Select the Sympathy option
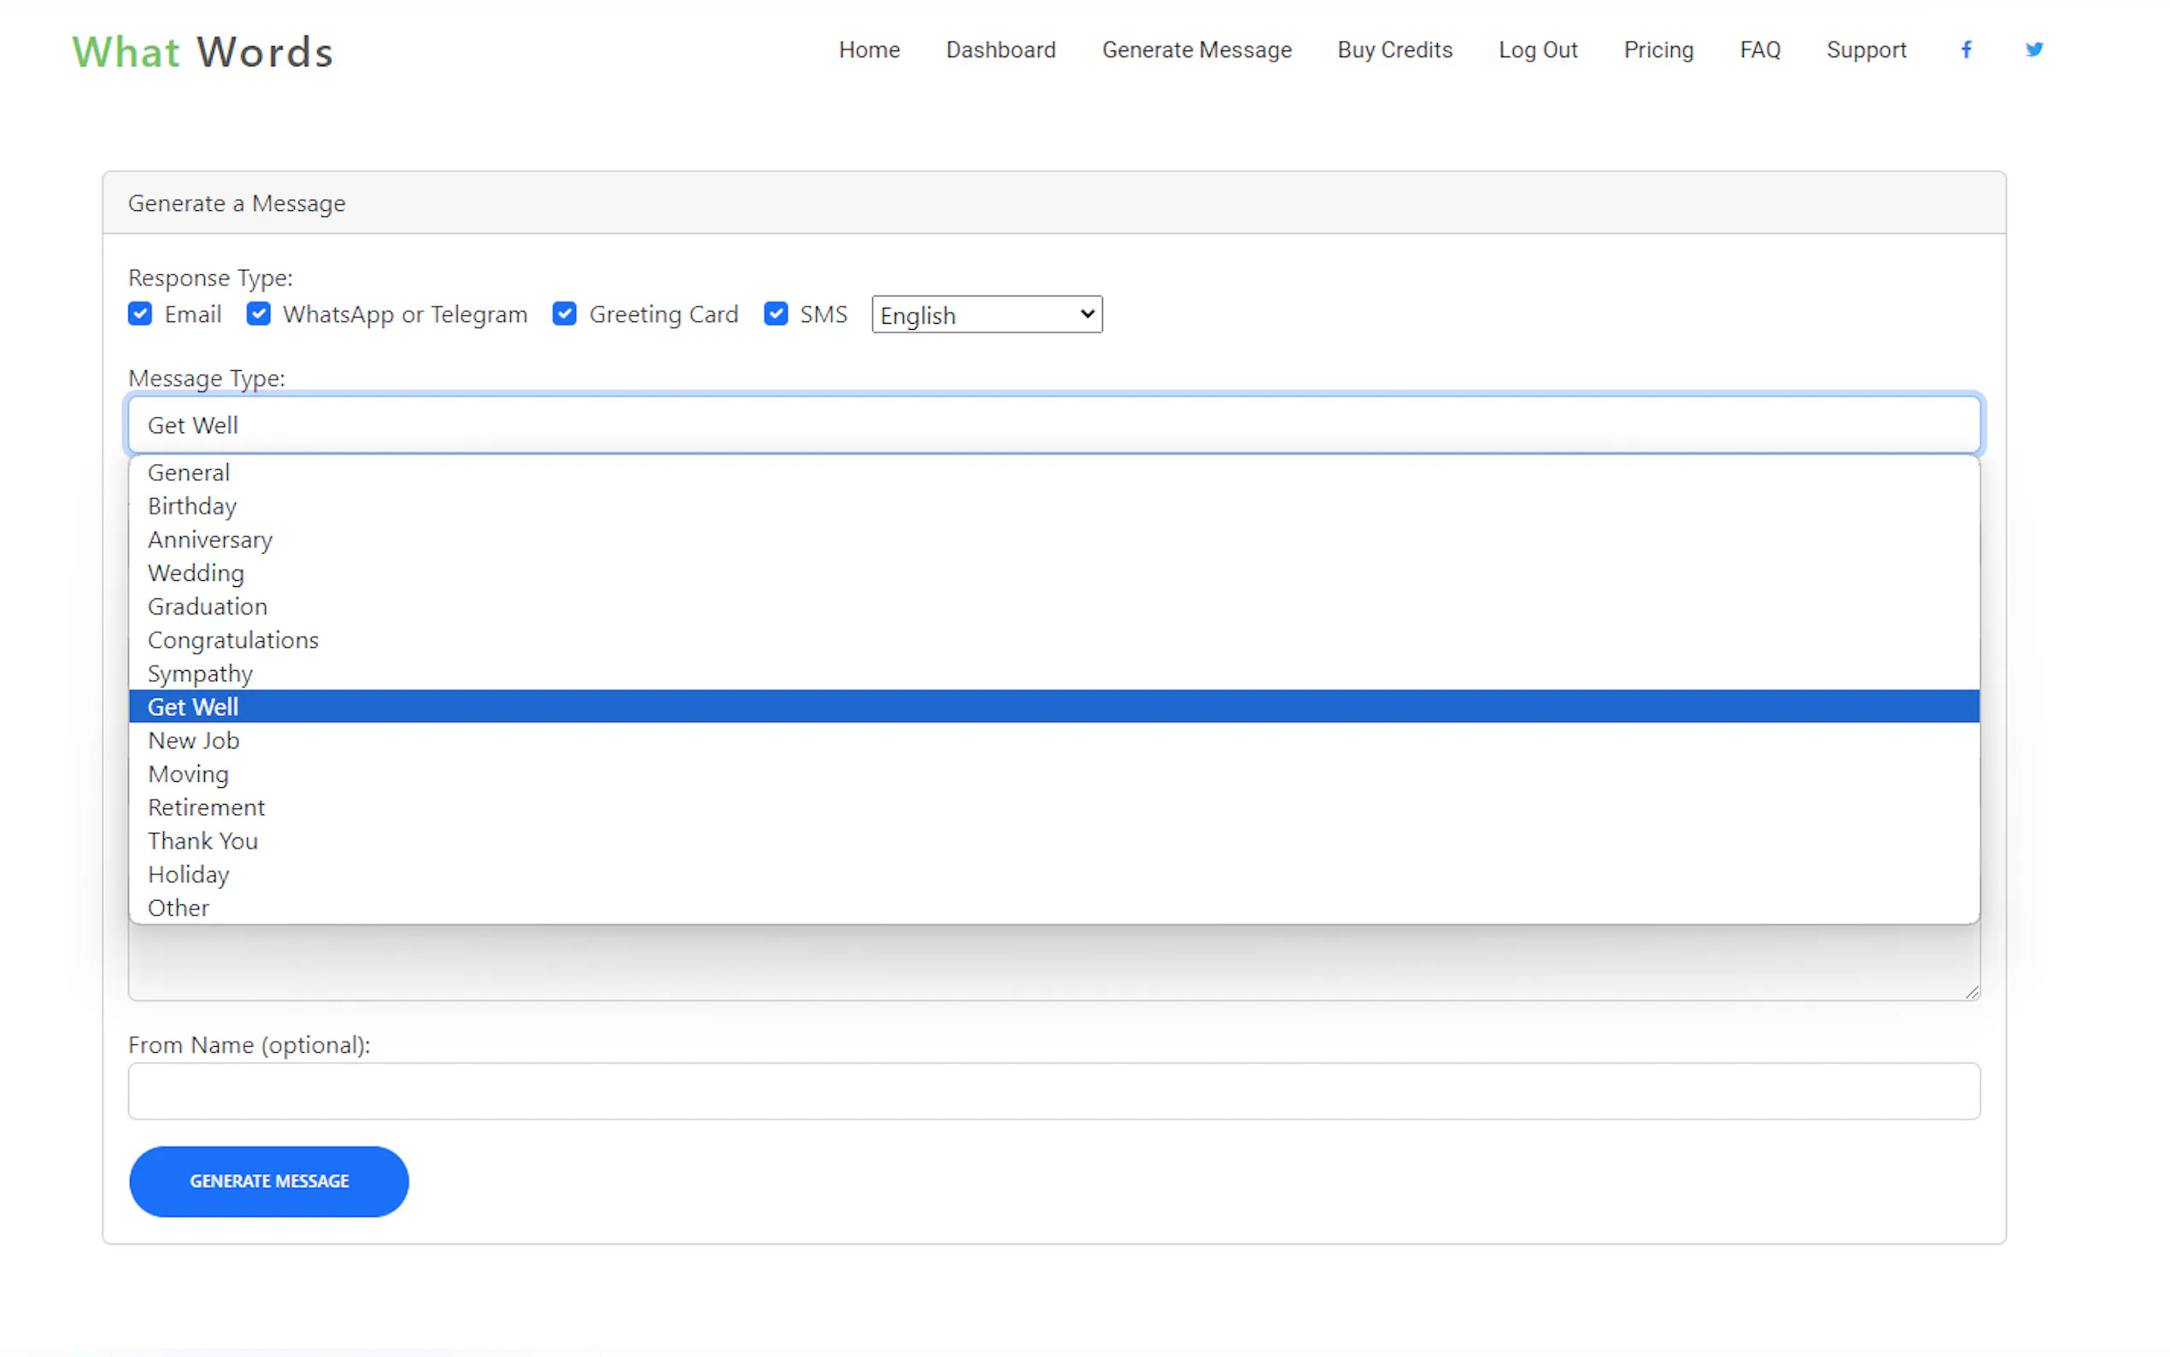This screenshot has height=1357, width=2170. tap(200, 674)
